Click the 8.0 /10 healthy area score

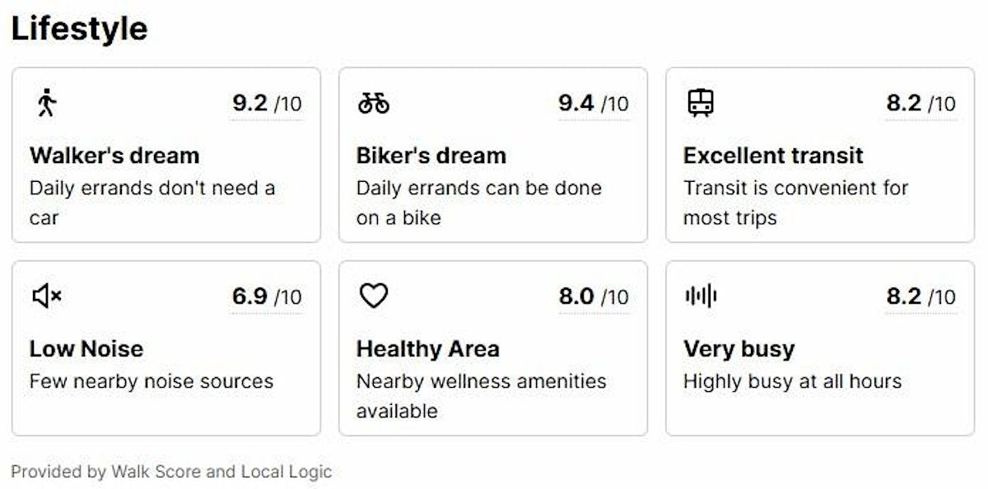593,296
